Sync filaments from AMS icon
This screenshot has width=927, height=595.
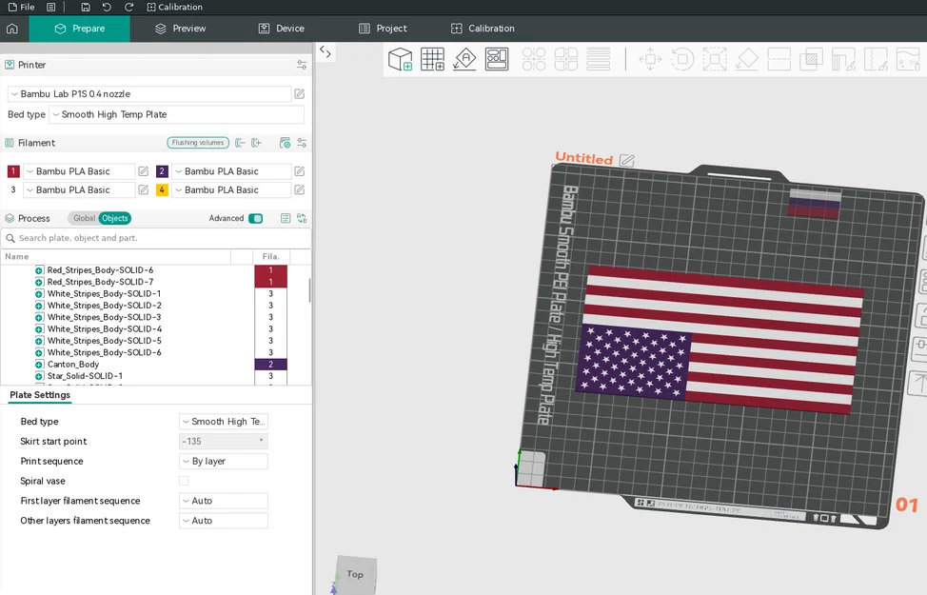(x=285, y=143)
